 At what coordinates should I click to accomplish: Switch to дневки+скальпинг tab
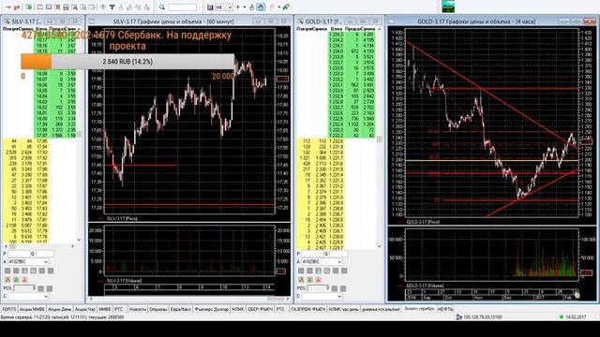point(381,309)
